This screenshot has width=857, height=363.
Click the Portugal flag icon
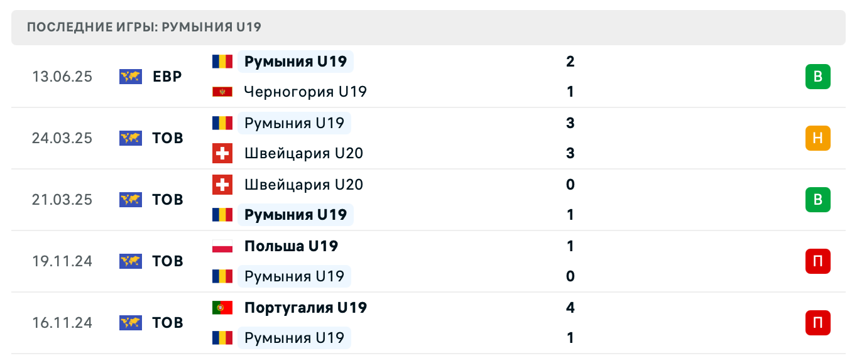coord(222,308)
